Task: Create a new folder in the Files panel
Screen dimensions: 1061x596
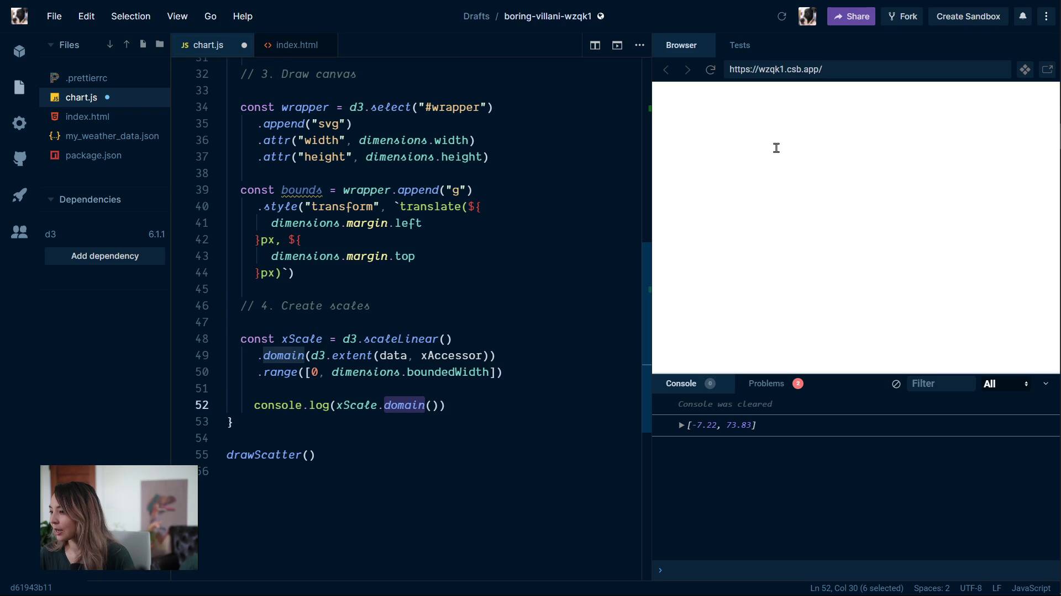Action: (x=160, y=44)
